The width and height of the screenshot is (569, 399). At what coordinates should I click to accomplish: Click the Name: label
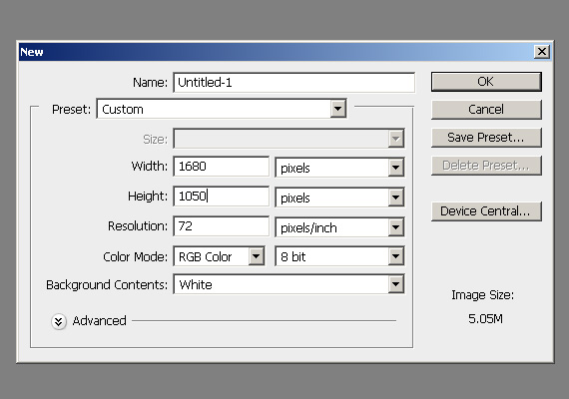pyautogui.click(x=150, y=83)
